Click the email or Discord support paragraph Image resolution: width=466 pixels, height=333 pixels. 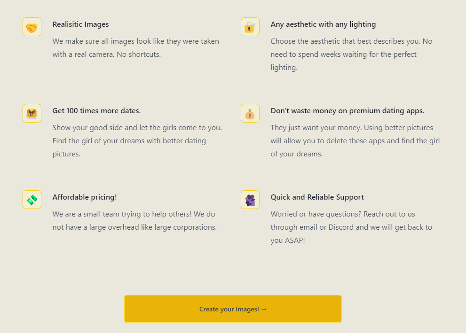coord(351,227)
